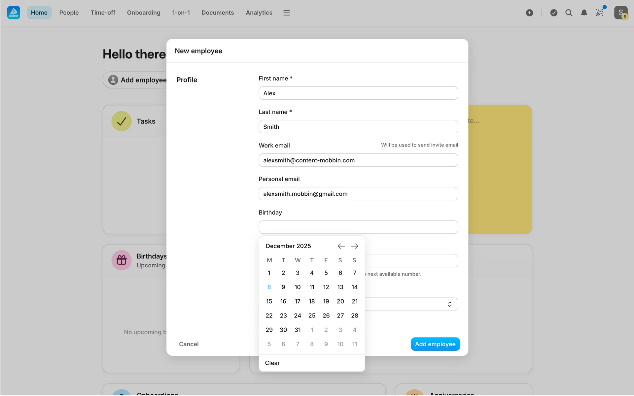Expand the select dropdown with up-down chevrons

449,304
